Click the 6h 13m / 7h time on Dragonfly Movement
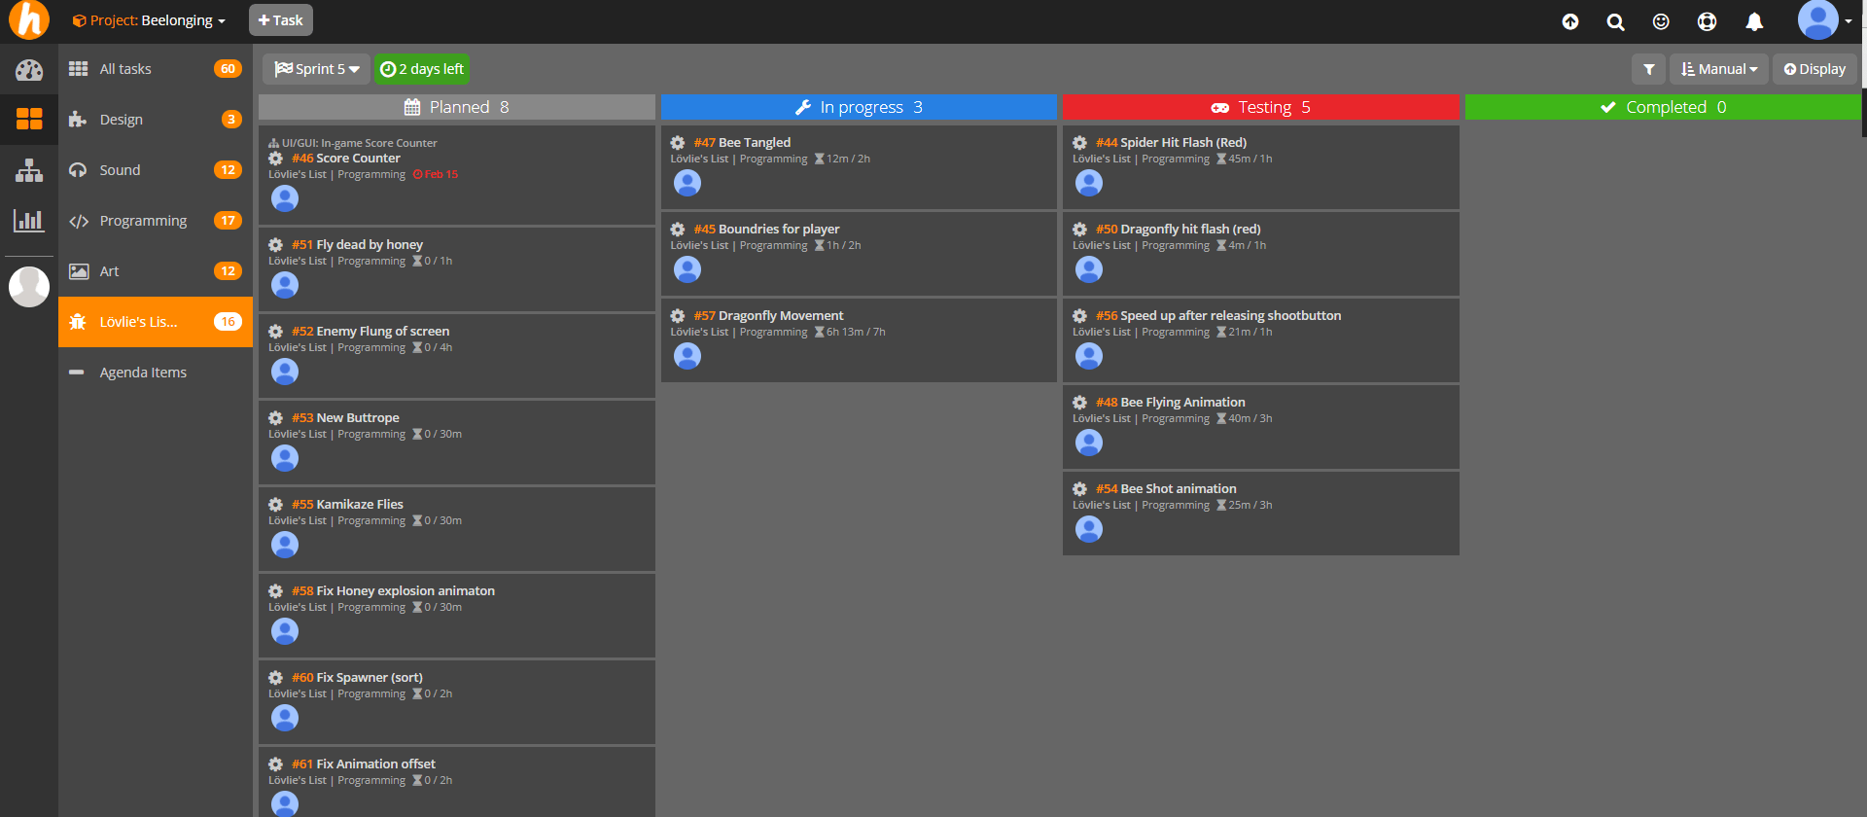Screen dimensions: 1867x817 tap(850, 333)
